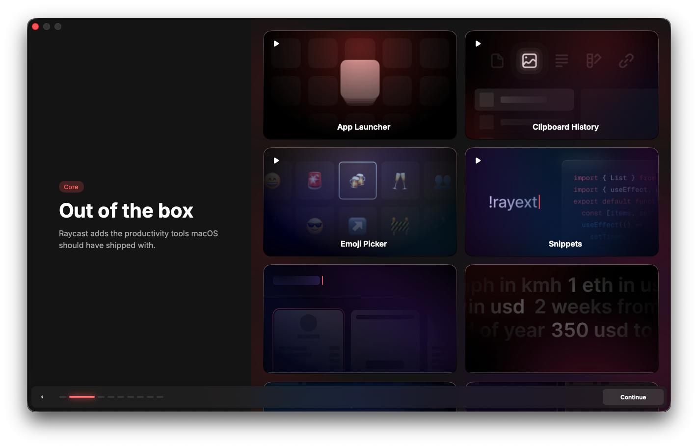The width and height of the screenshot is (698, 448).
Task: Open the Emoji Picker card
Action: 360,202
